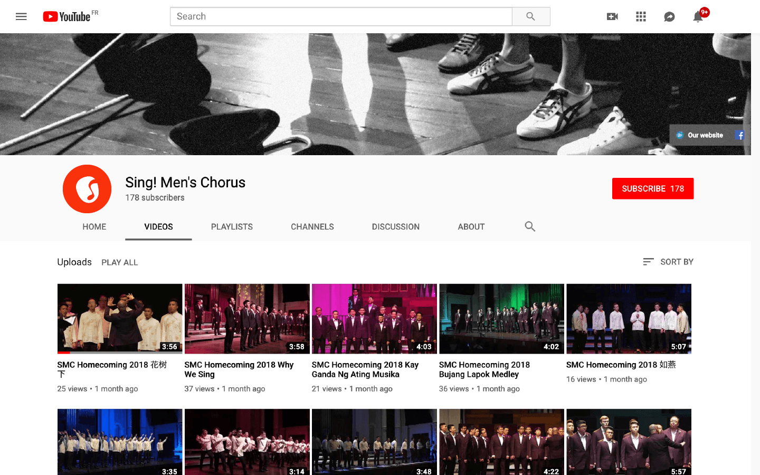Open the 4:22 duration video thumbnail

[x=501, y=442]
